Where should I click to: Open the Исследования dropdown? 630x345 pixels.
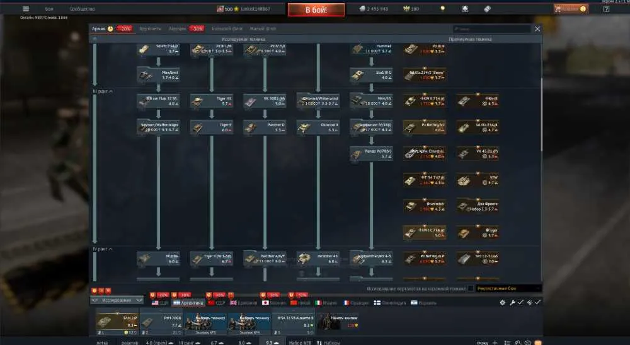click(117, 300)
